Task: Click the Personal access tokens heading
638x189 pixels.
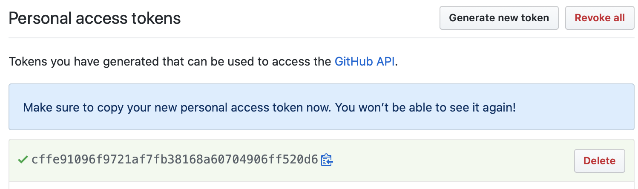Action: coord(95,18)
